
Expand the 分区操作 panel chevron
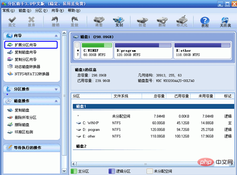click(56, 89)
